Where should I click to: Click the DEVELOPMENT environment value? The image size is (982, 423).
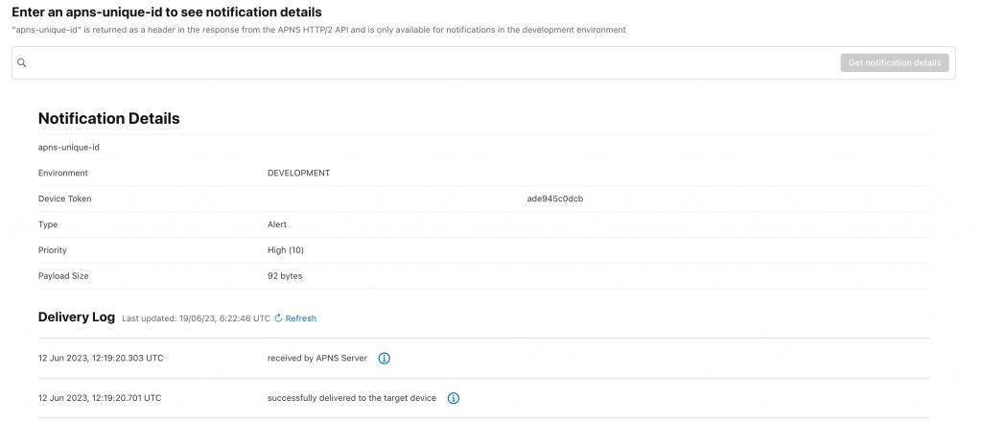pos(298,174)
